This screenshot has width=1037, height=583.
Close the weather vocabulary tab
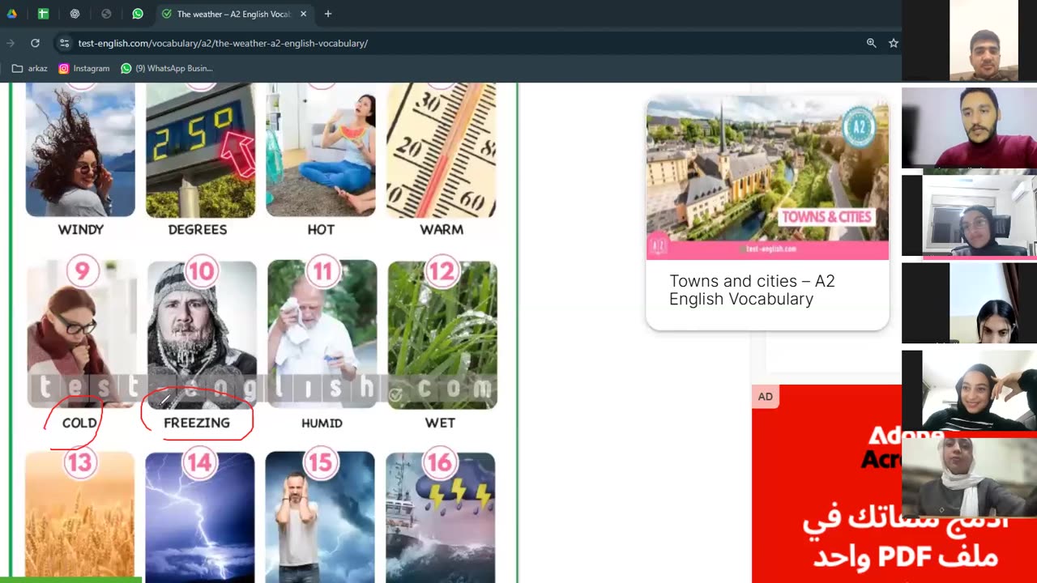click(x=303, y=14)
